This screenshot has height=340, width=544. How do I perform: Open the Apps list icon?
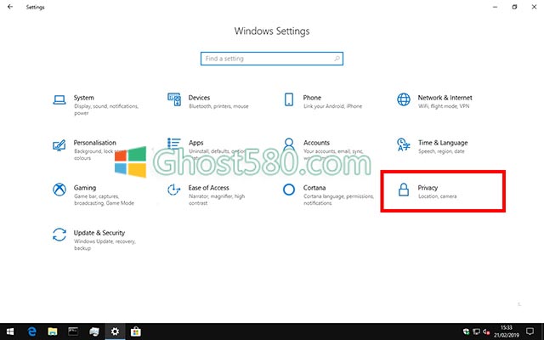pos(174,143)
